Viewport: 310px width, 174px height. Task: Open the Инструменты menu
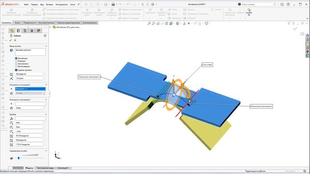62,4
